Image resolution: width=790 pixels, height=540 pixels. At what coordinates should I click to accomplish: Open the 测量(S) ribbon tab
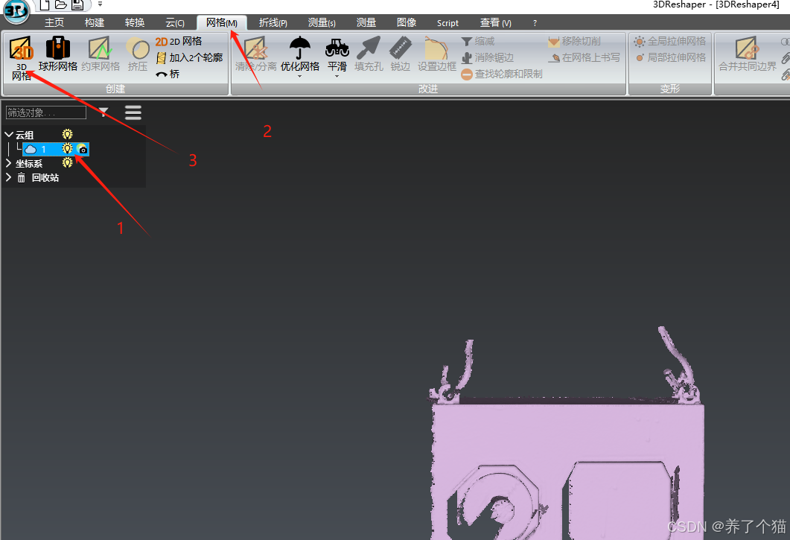(322, 22)
